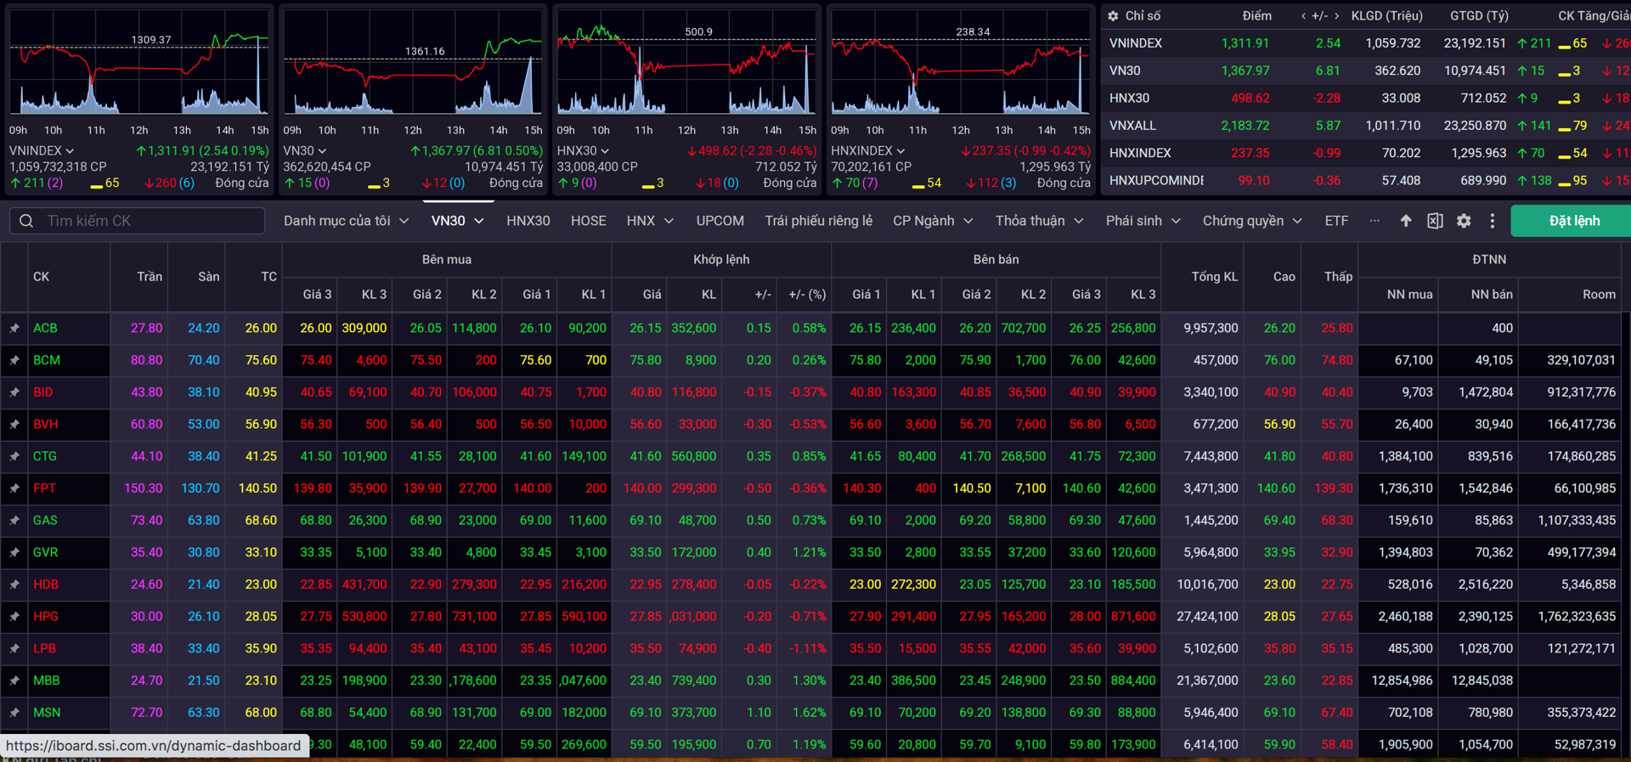Open the vertical three-dot menu
1631x762 pixels.
[1493, 221]
